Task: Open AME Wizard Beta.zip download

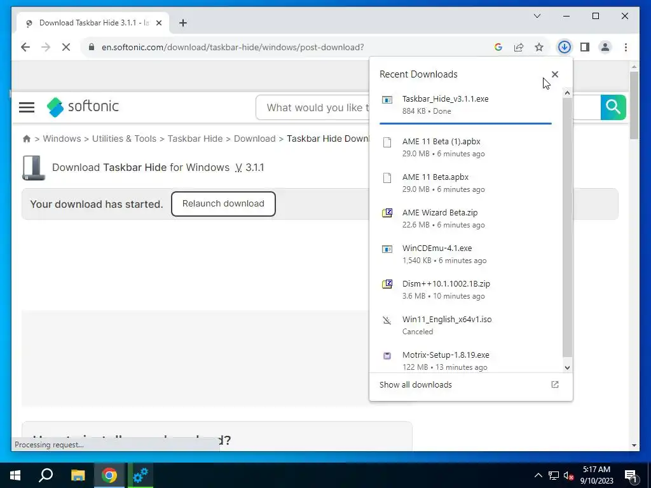Action: pyautogui.click(x=465, y=219)
